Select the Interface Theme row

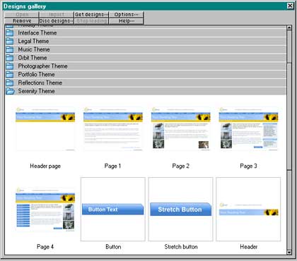(x=146, y=33)
